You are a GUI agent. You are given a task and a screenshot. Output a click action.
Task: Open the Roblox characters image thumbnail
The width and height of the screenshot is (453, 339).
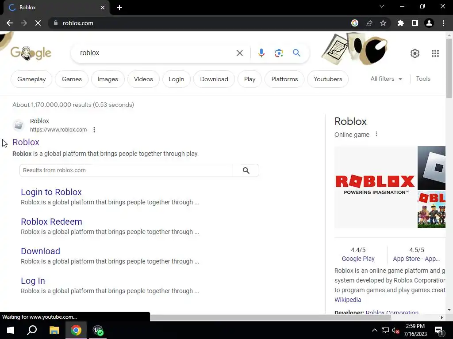pyautogui.click(x=431, y=209)
